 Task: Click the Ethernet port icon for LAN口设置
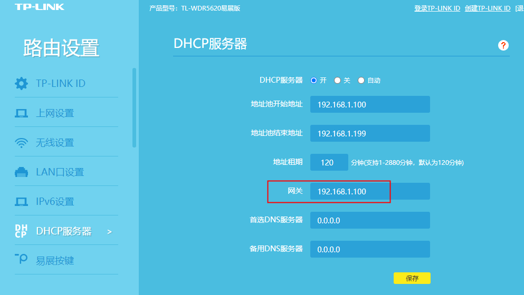coord(22,172)
